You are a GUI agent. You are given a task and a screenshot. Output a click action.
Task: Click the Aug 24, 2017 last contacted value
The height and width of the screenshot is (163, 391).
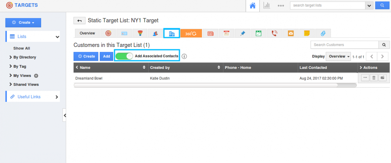pyautogui.click(x=321, y=78)
